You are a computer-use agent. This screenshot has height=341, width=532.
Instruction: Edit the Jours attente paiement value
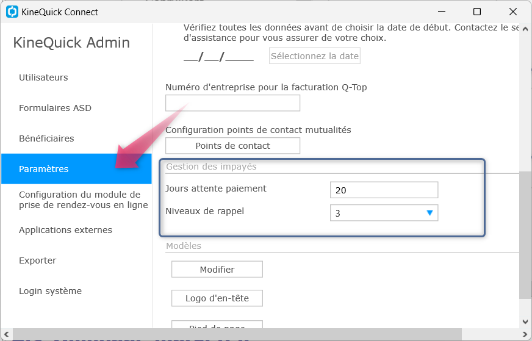point(384,190)
